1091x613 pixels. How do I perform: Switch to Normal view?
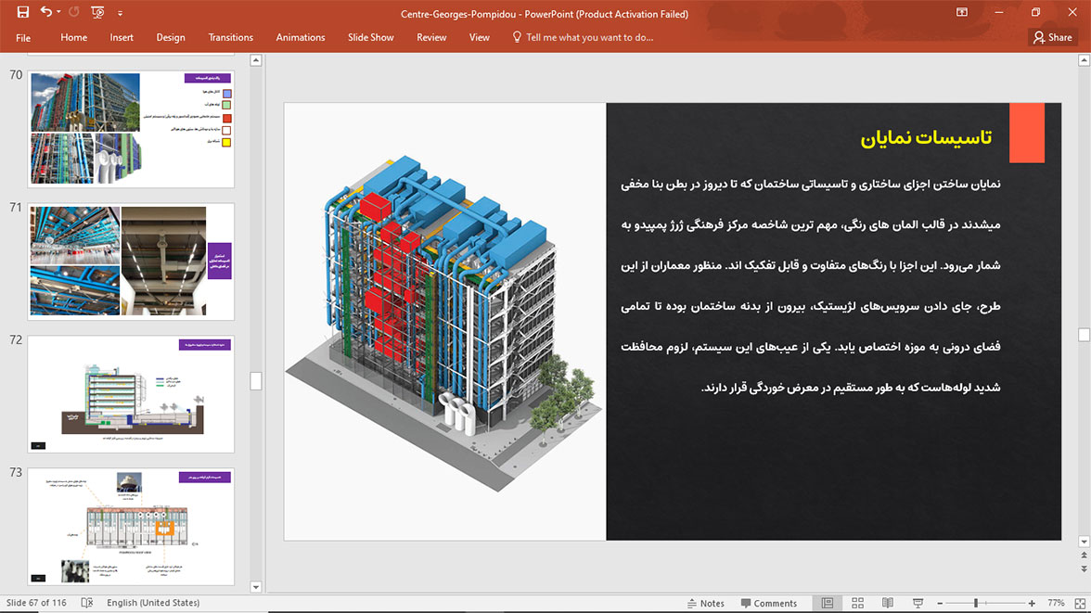tap(828, 603)
